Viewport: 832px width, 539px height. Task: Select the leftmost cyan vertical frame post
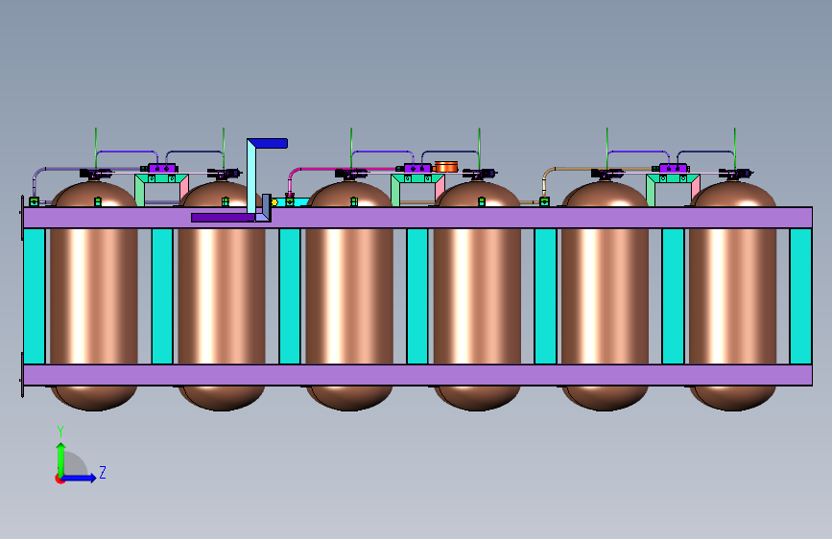[x=35, y=296]
